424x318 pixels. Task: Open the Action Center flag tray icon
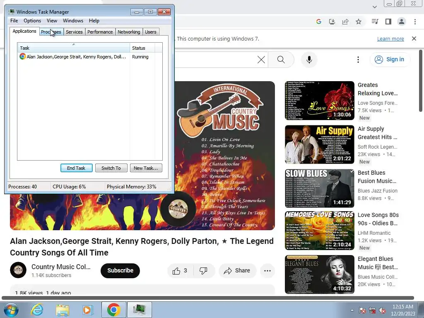(x=362, y=311)
